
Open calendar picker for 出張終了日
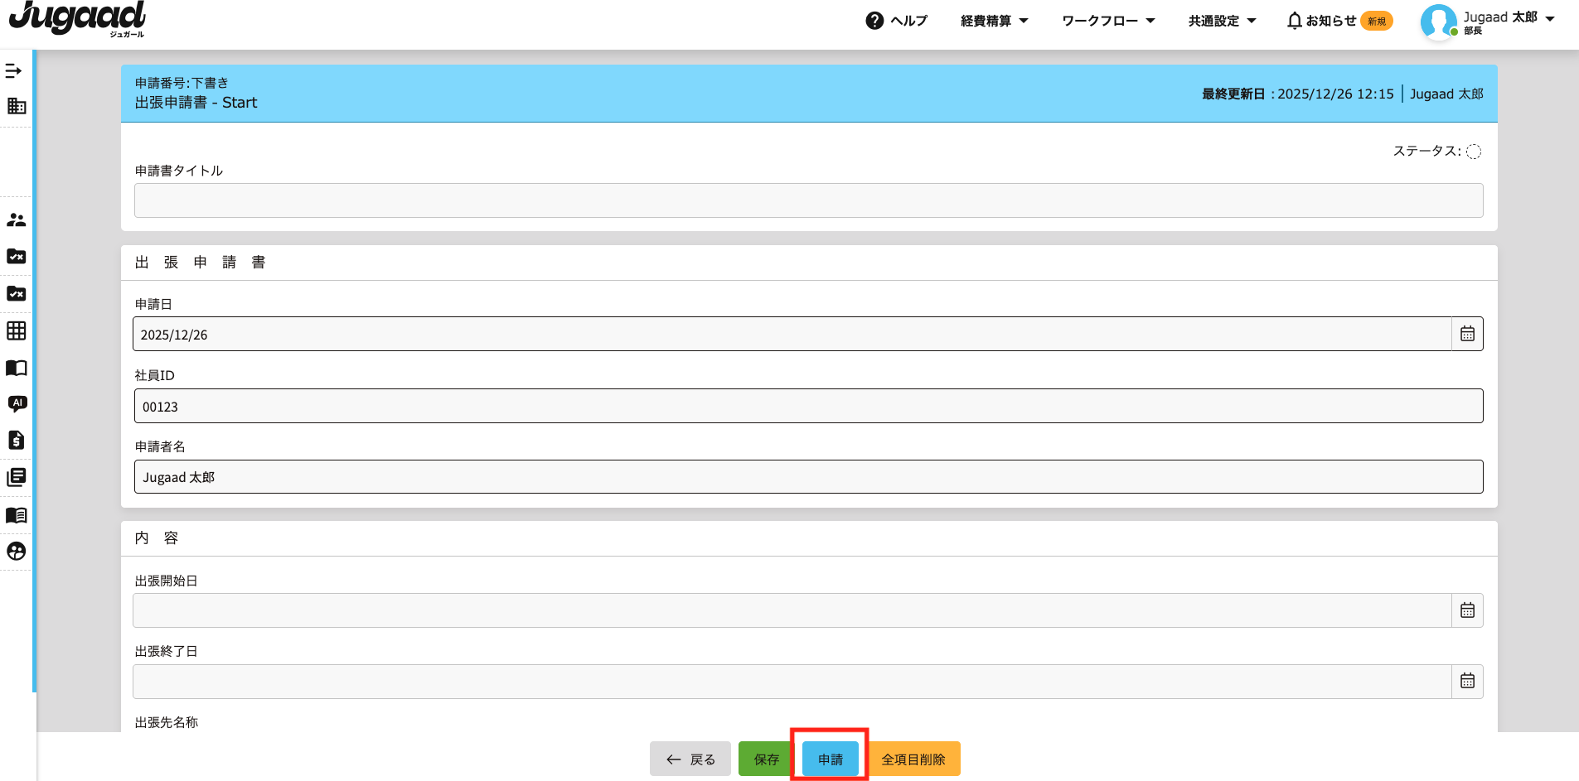(x=1467, y=681)
